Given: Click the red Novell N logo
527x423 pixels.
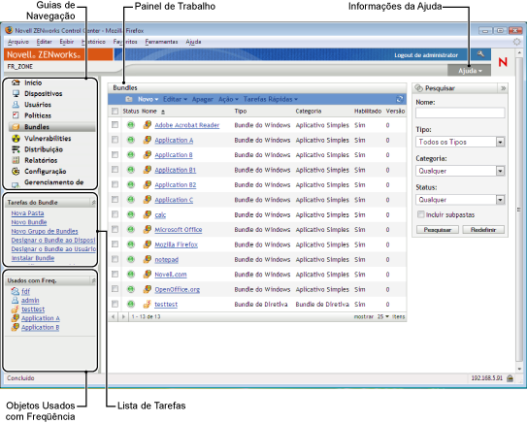Looking at the screenshot, I should tap(503, 62).
